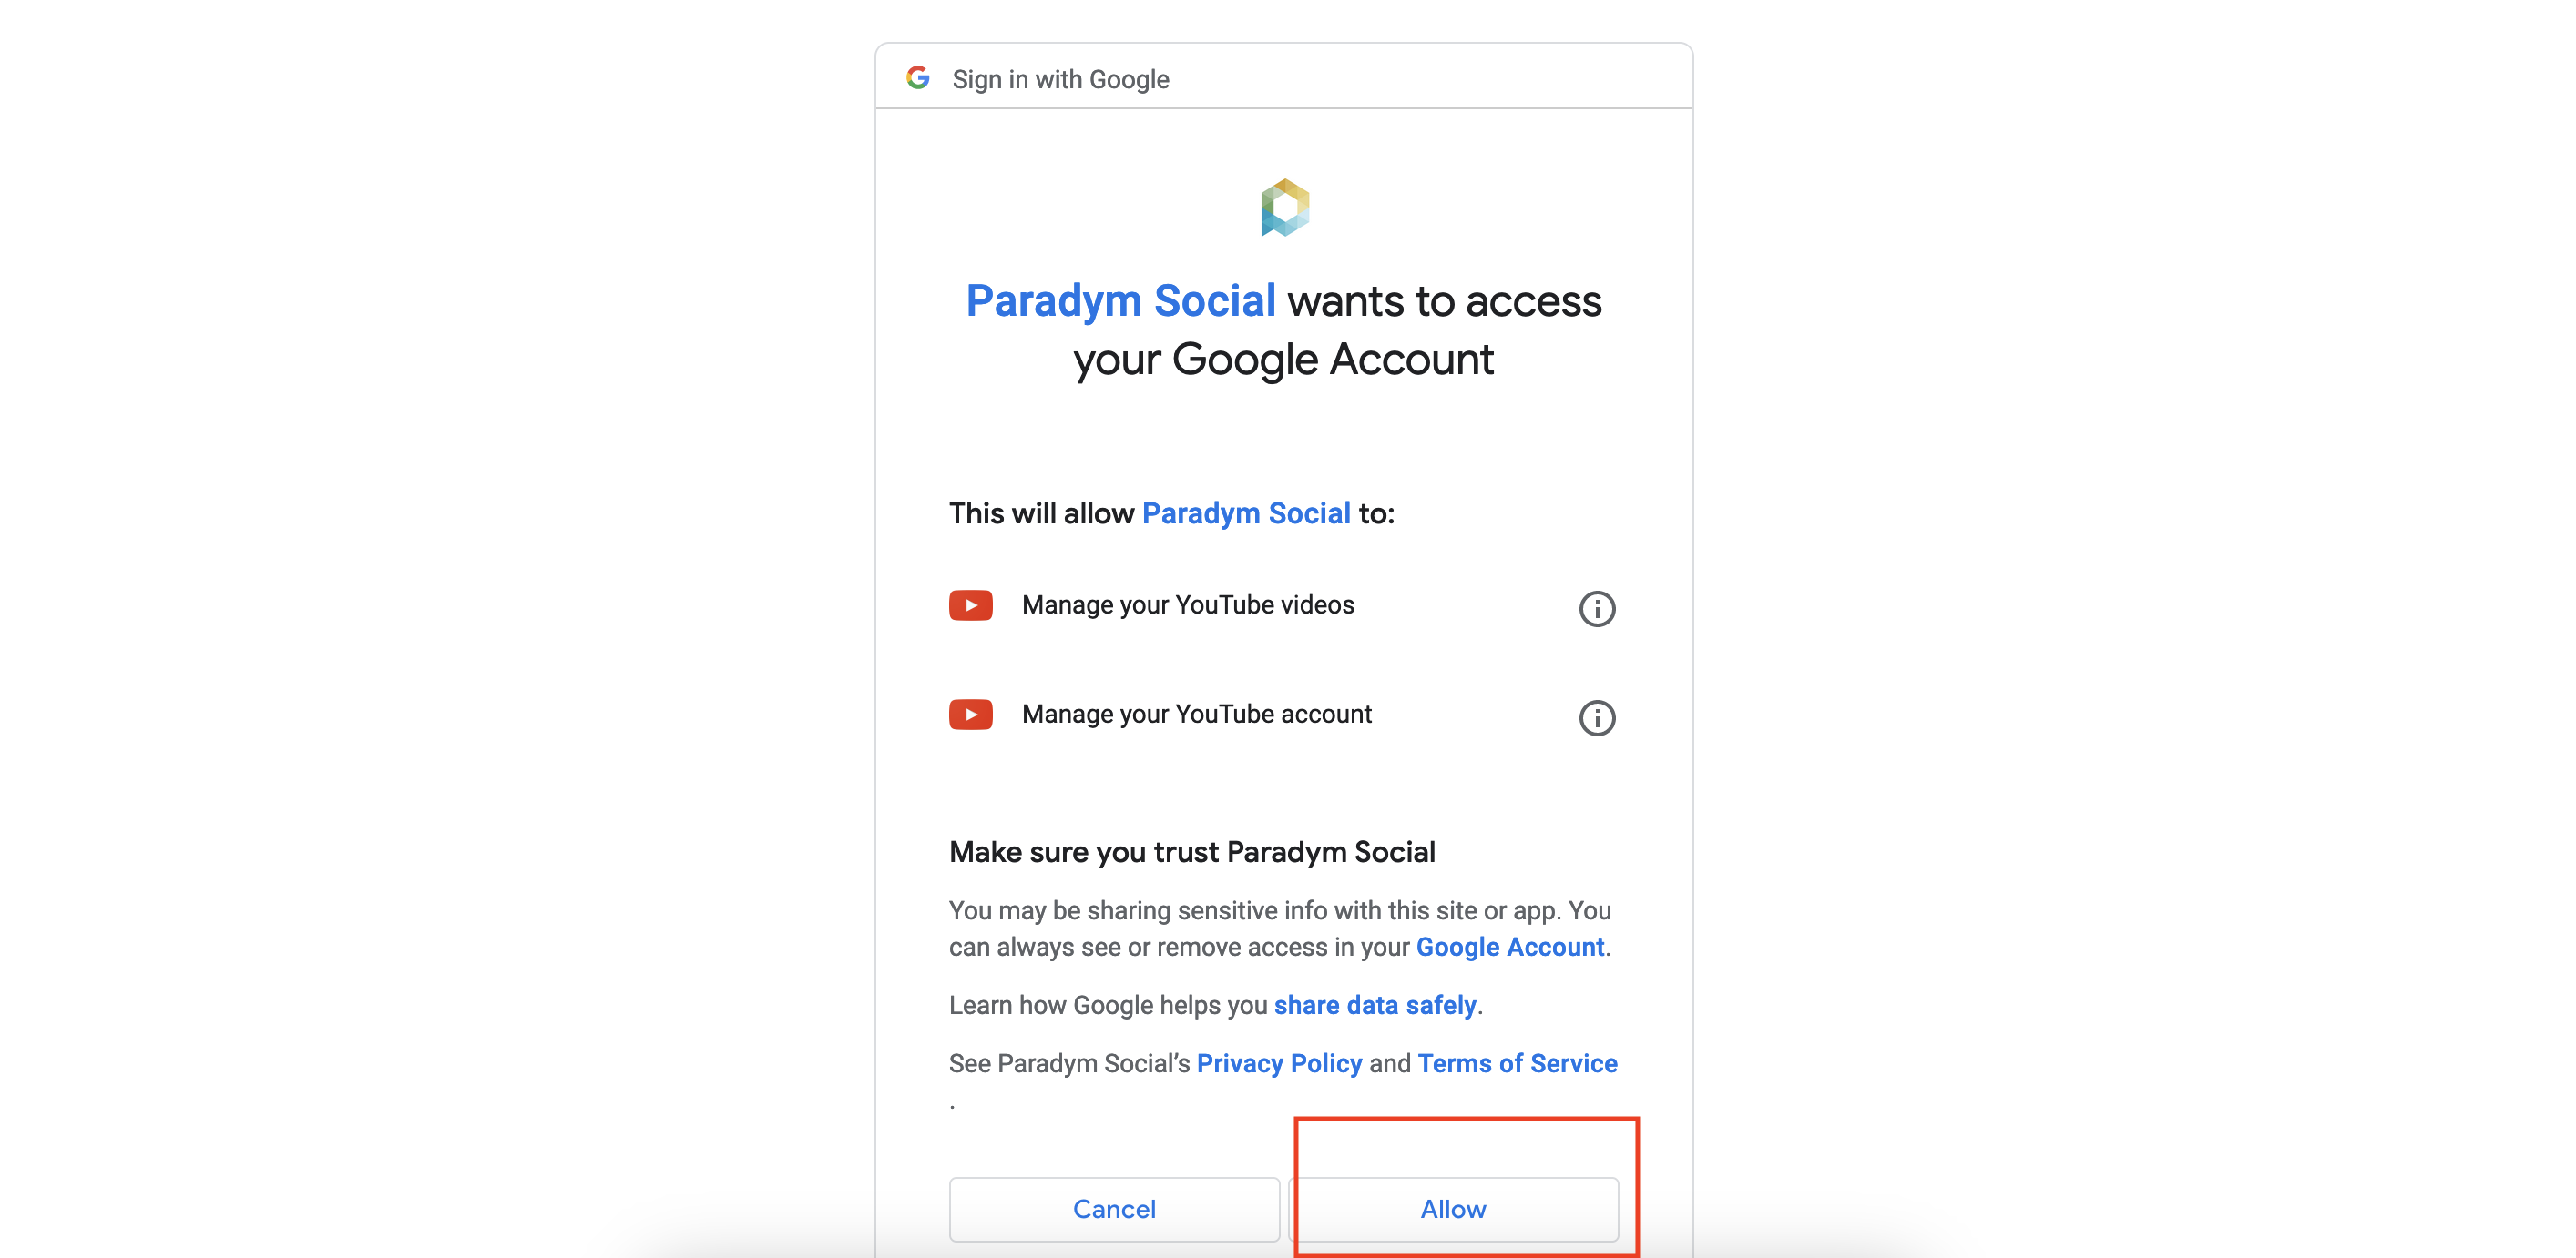View Paradym Social's Terms of Service
The image size is (2576, 1258).
pos(1517,1063)
